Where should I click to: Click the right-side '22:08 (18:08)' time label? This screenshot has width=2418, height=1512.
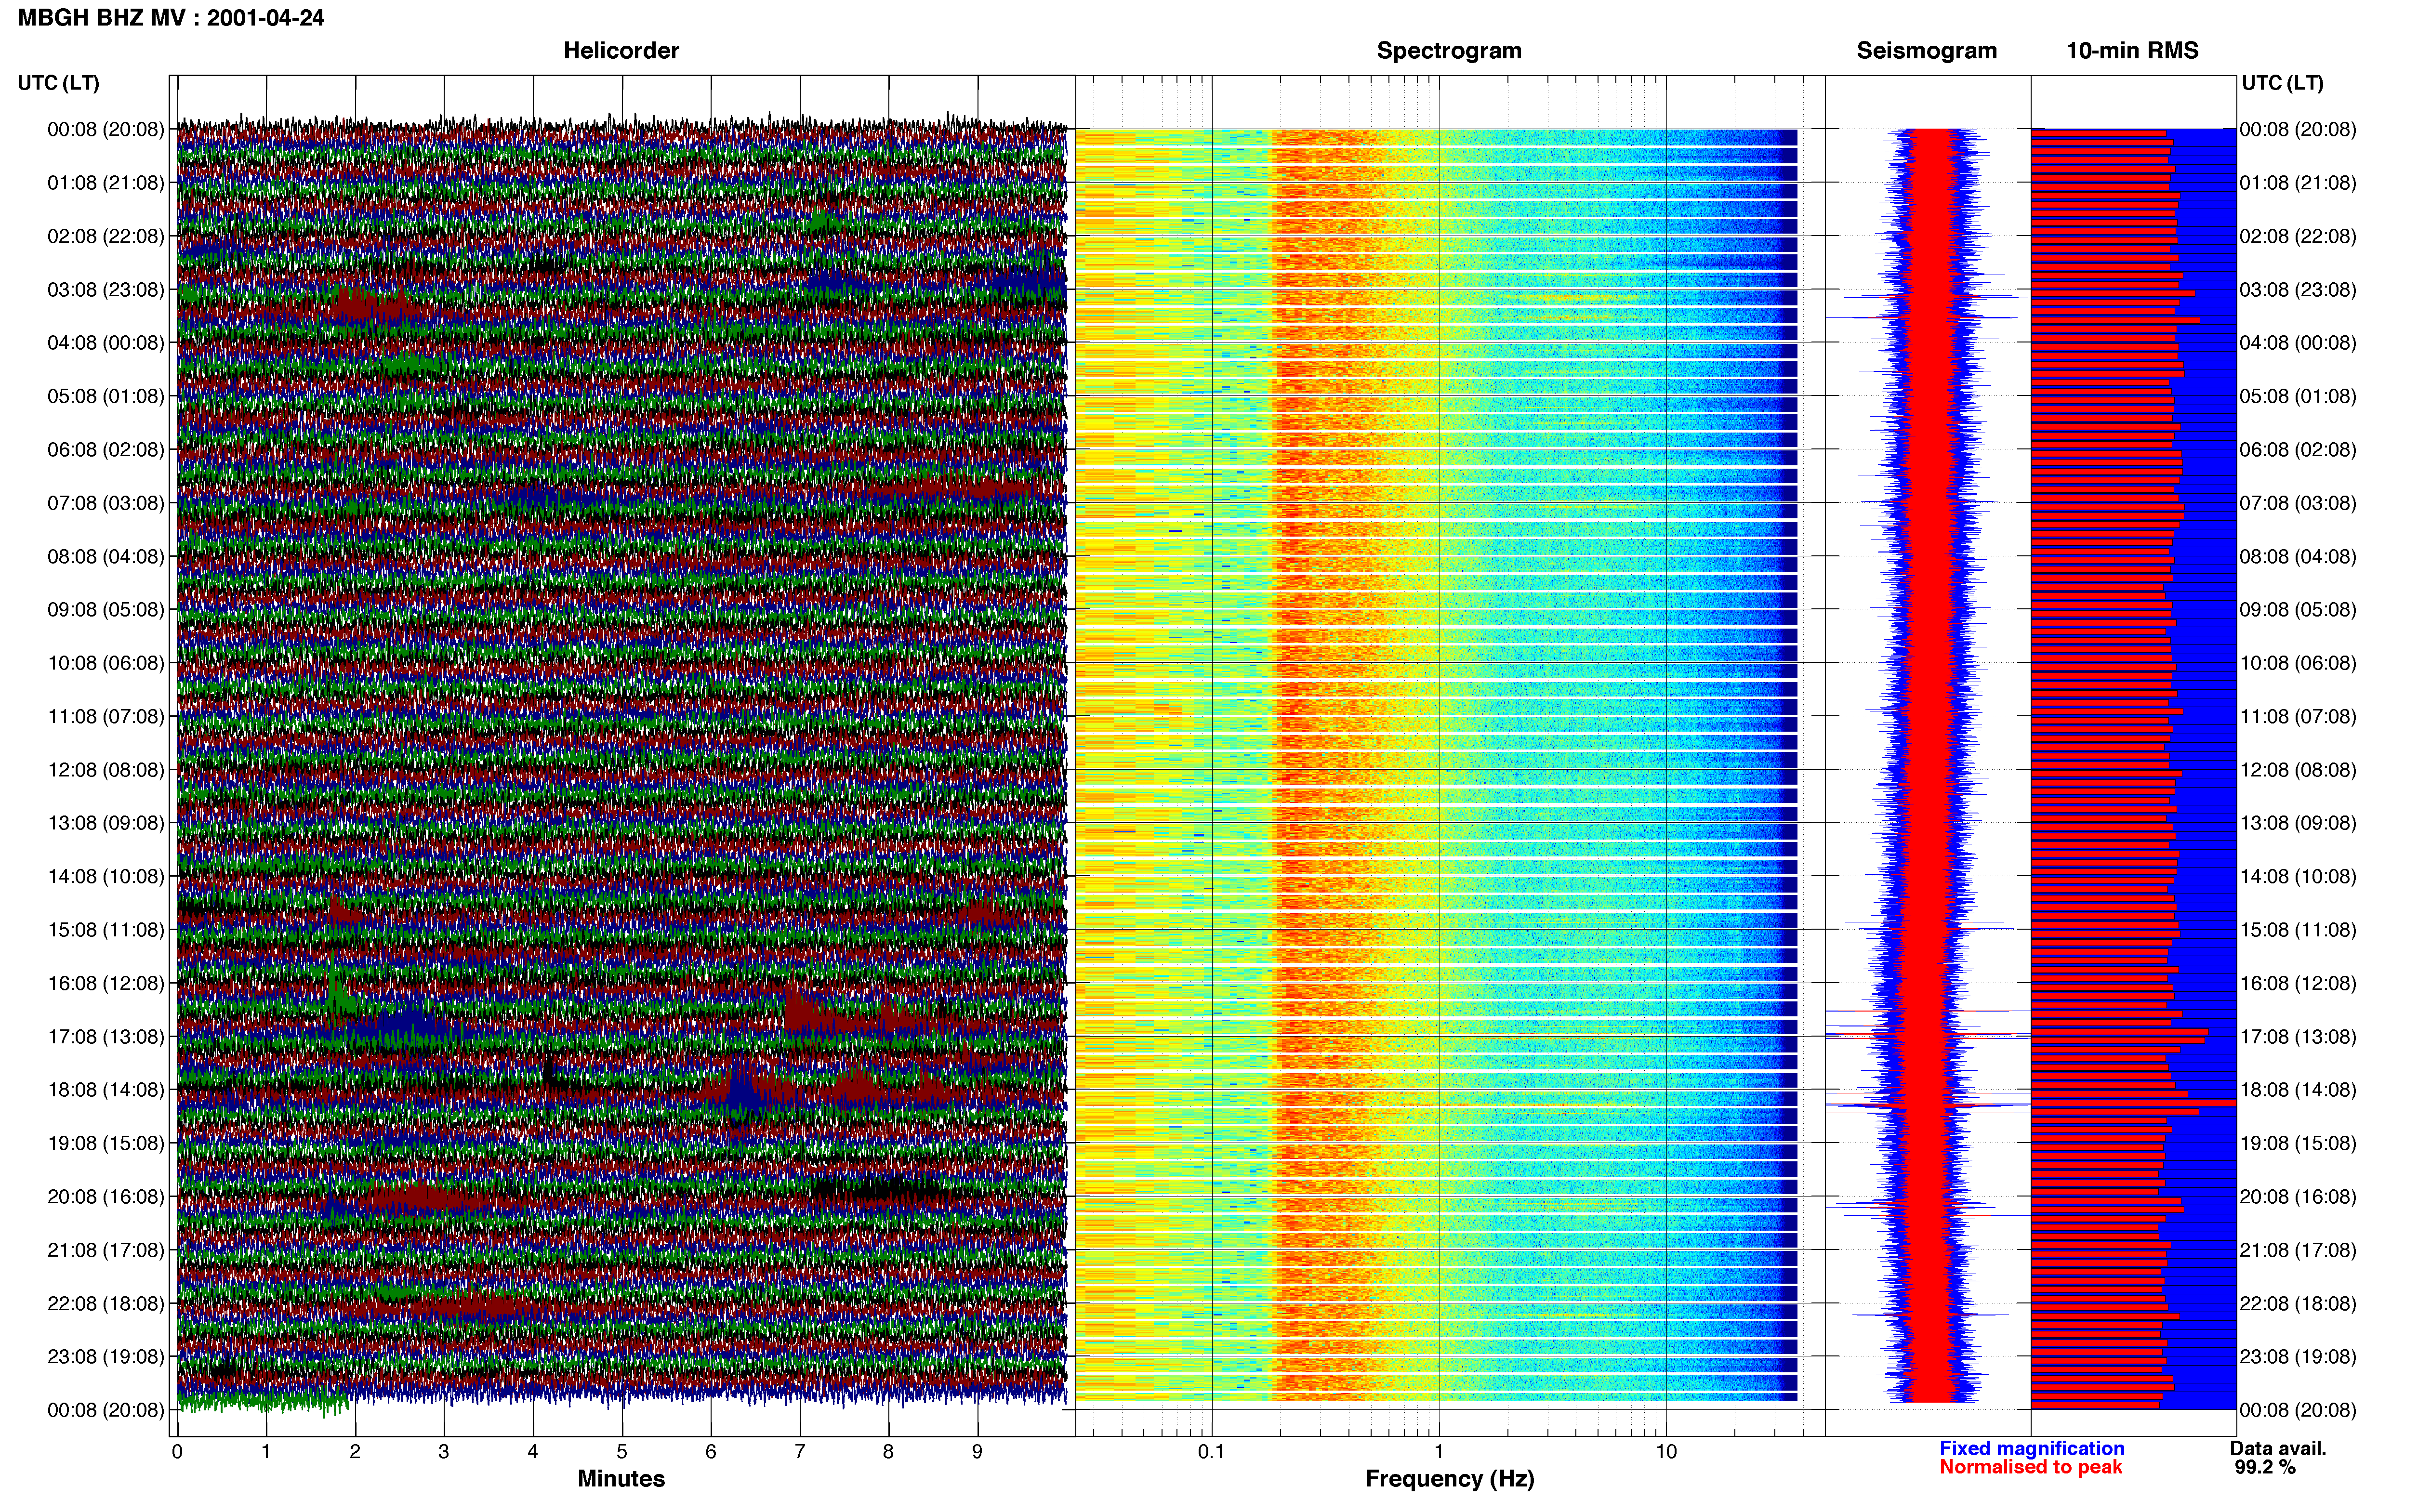2298,1303
